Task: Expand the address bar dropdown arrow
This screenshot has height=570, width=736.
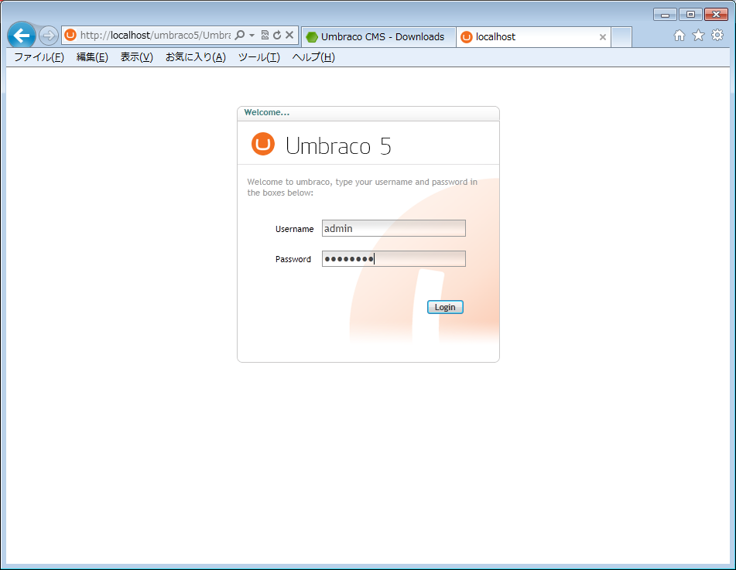Action: [252, 36]
